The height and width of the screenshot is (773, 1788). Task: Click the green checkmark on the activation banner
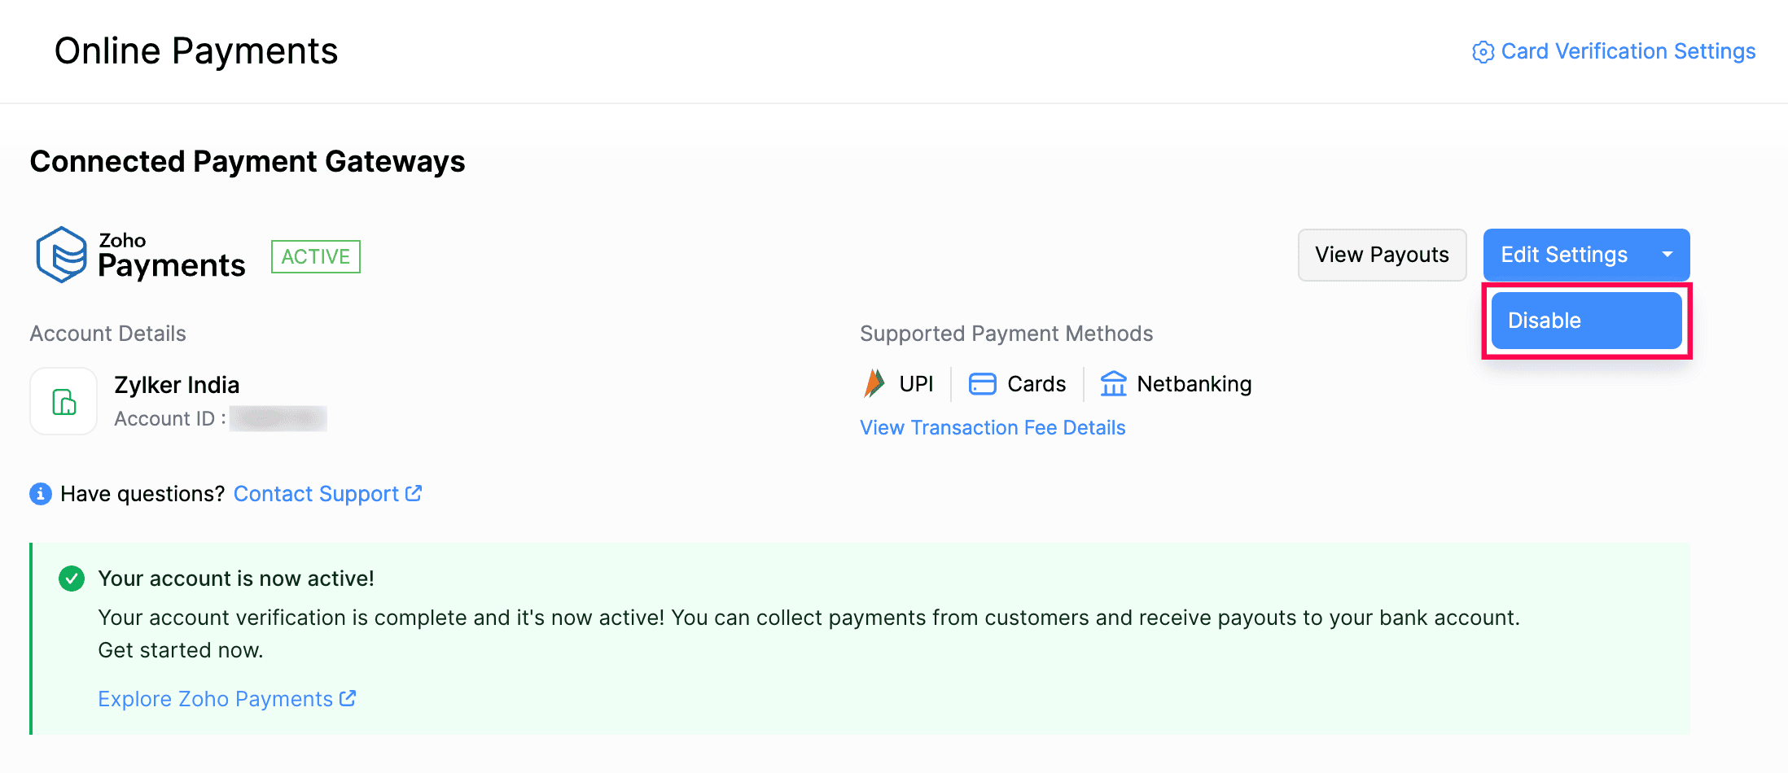pos(71,578)
